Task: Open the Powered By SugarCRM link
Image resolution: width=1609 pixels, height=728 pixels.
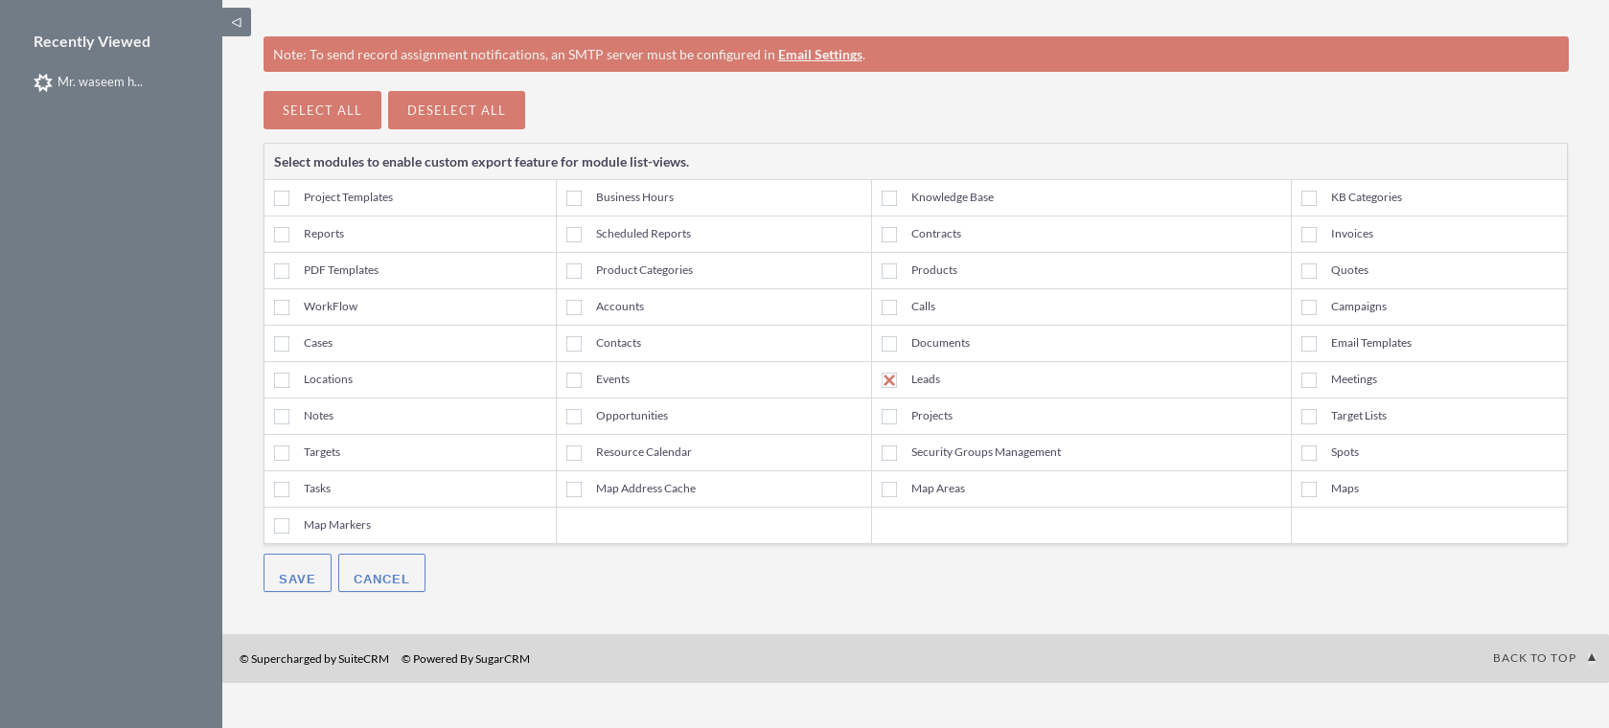Action: pyautogui.click(x=466, y=659)
